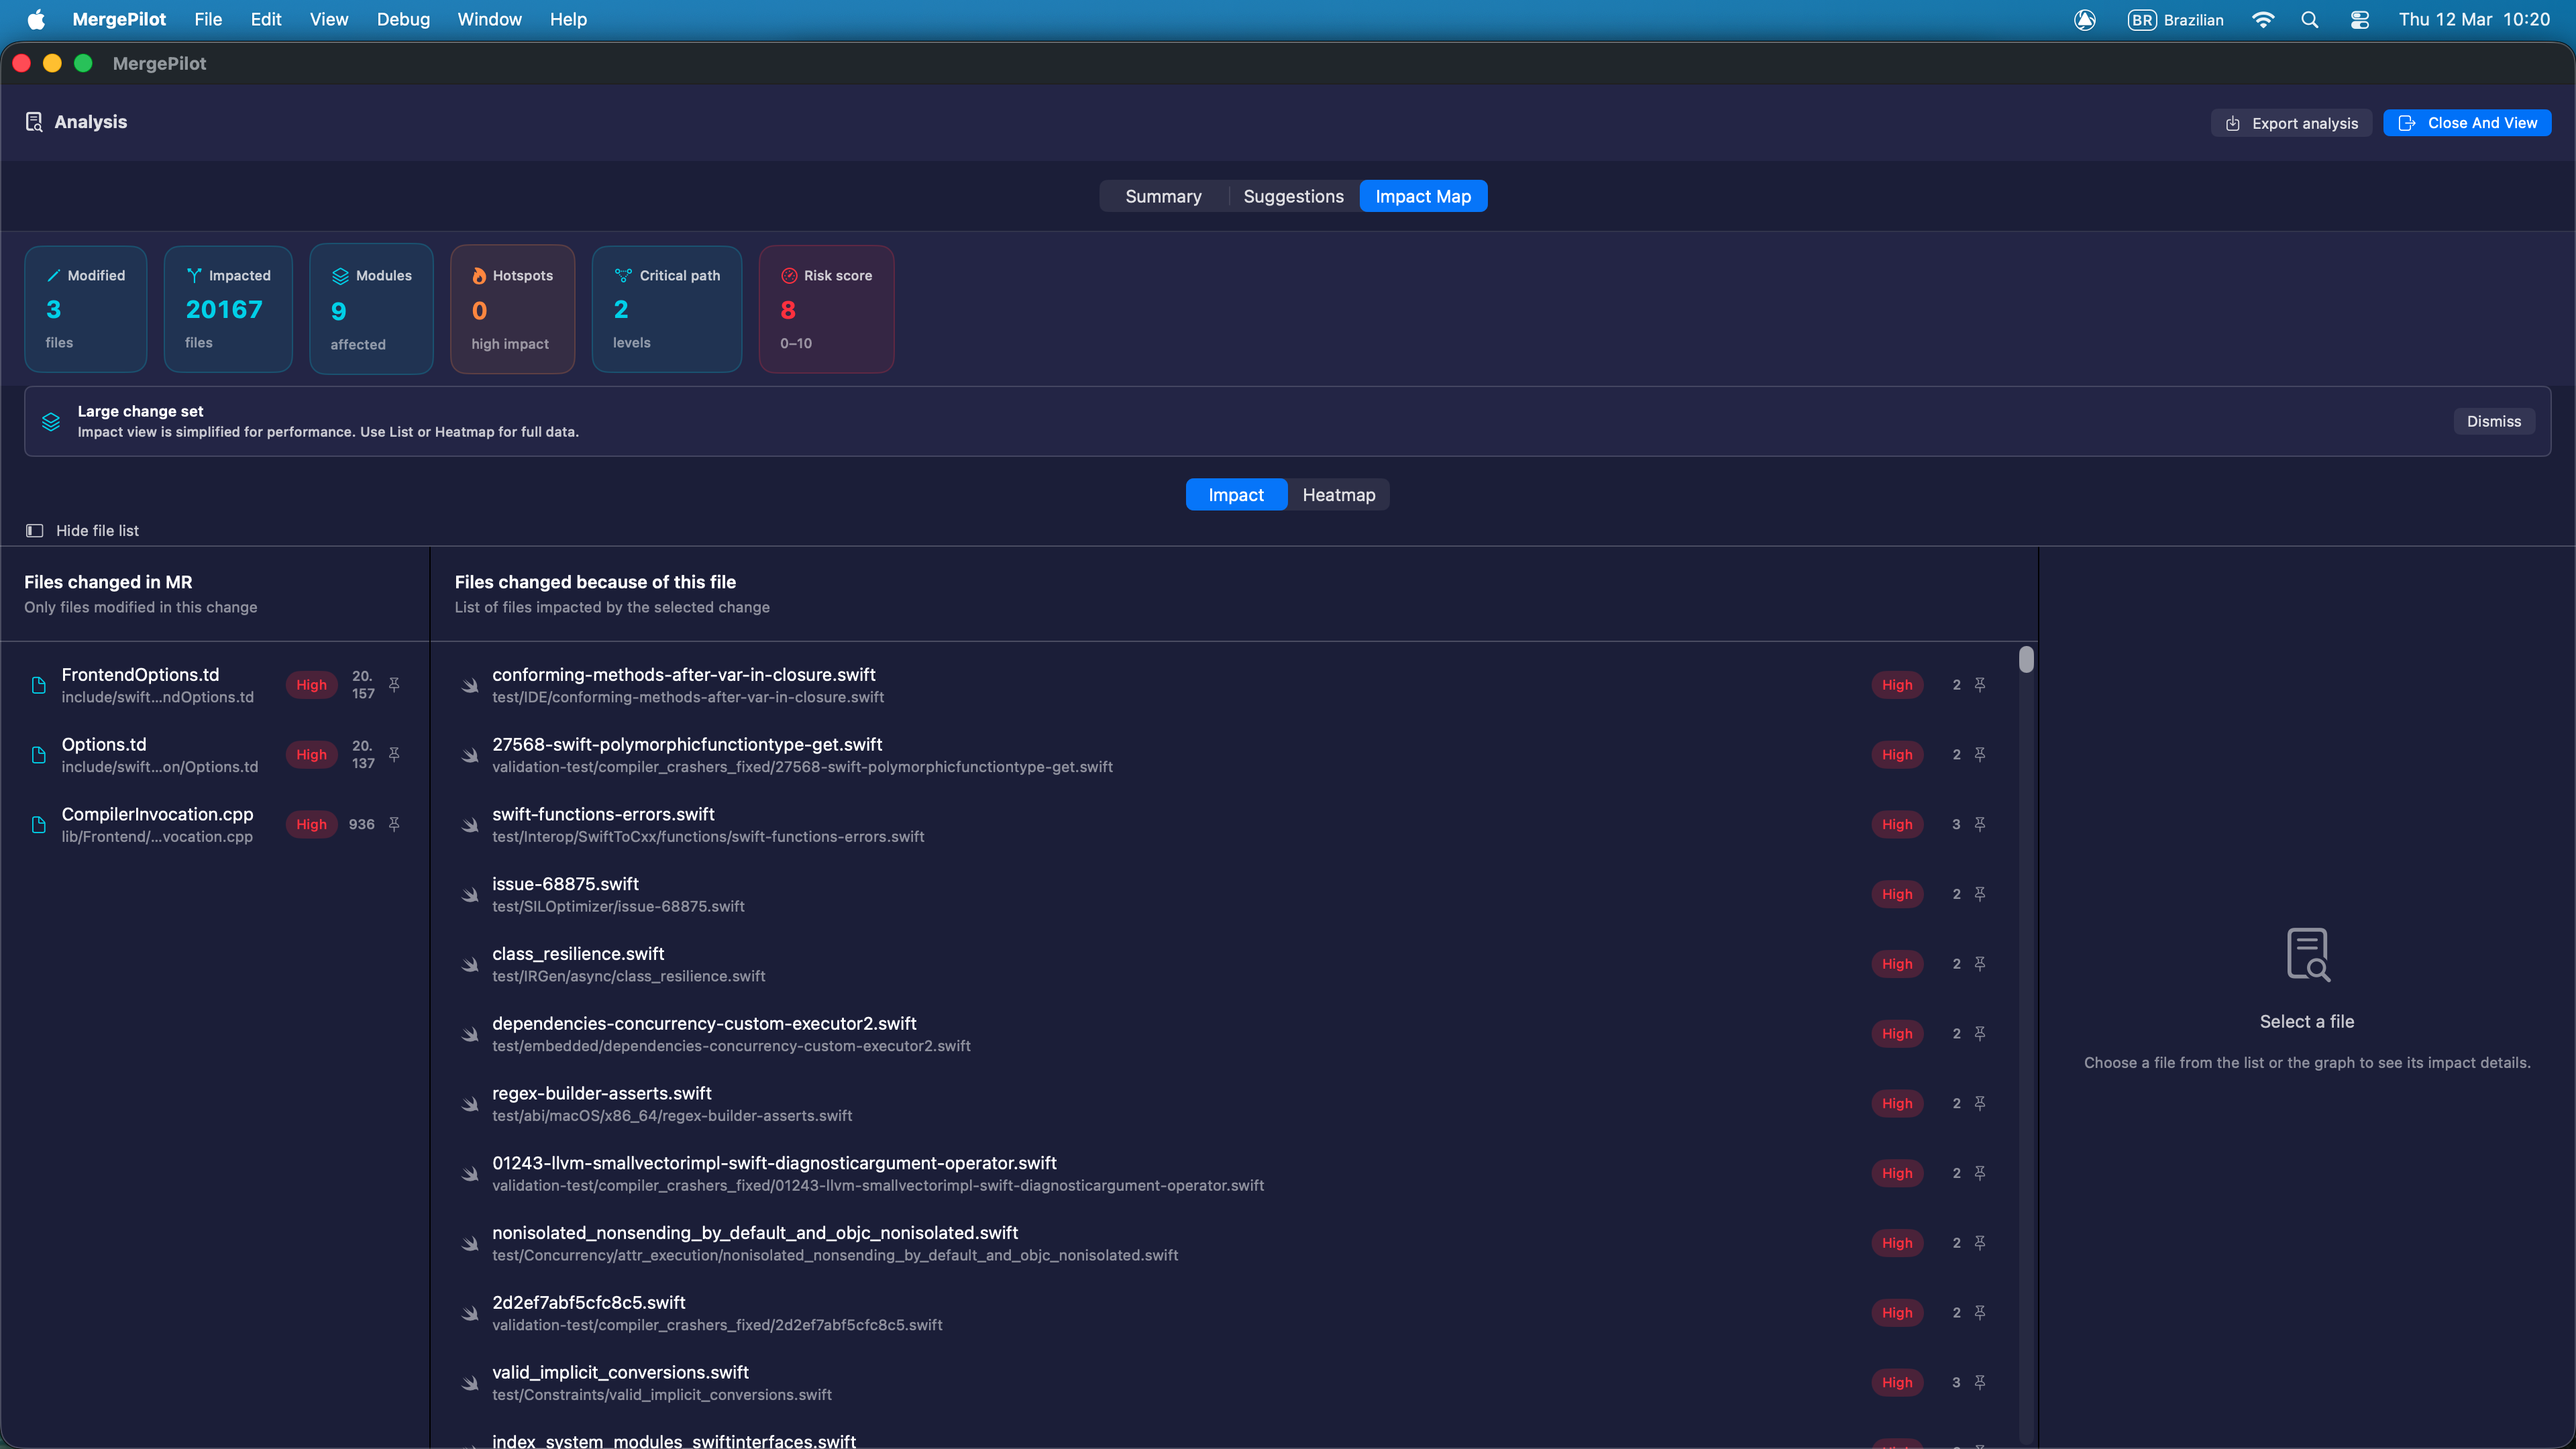The height and width of the screenshot is (1449, 2576).
Task: Pin the FrontendOptions.td file using its pin icon
Action: pyautogui.click(x=395, y=685)
